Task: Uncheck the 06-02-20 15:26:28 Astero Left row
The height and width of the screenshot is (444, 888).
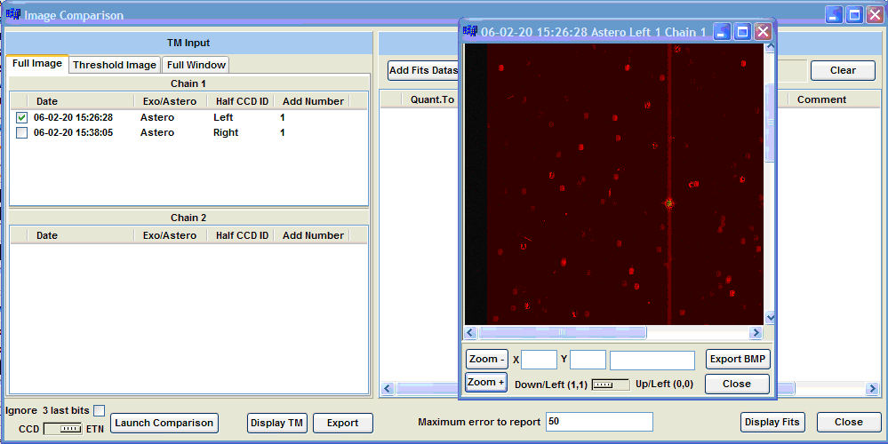Action: pos(21,118)
